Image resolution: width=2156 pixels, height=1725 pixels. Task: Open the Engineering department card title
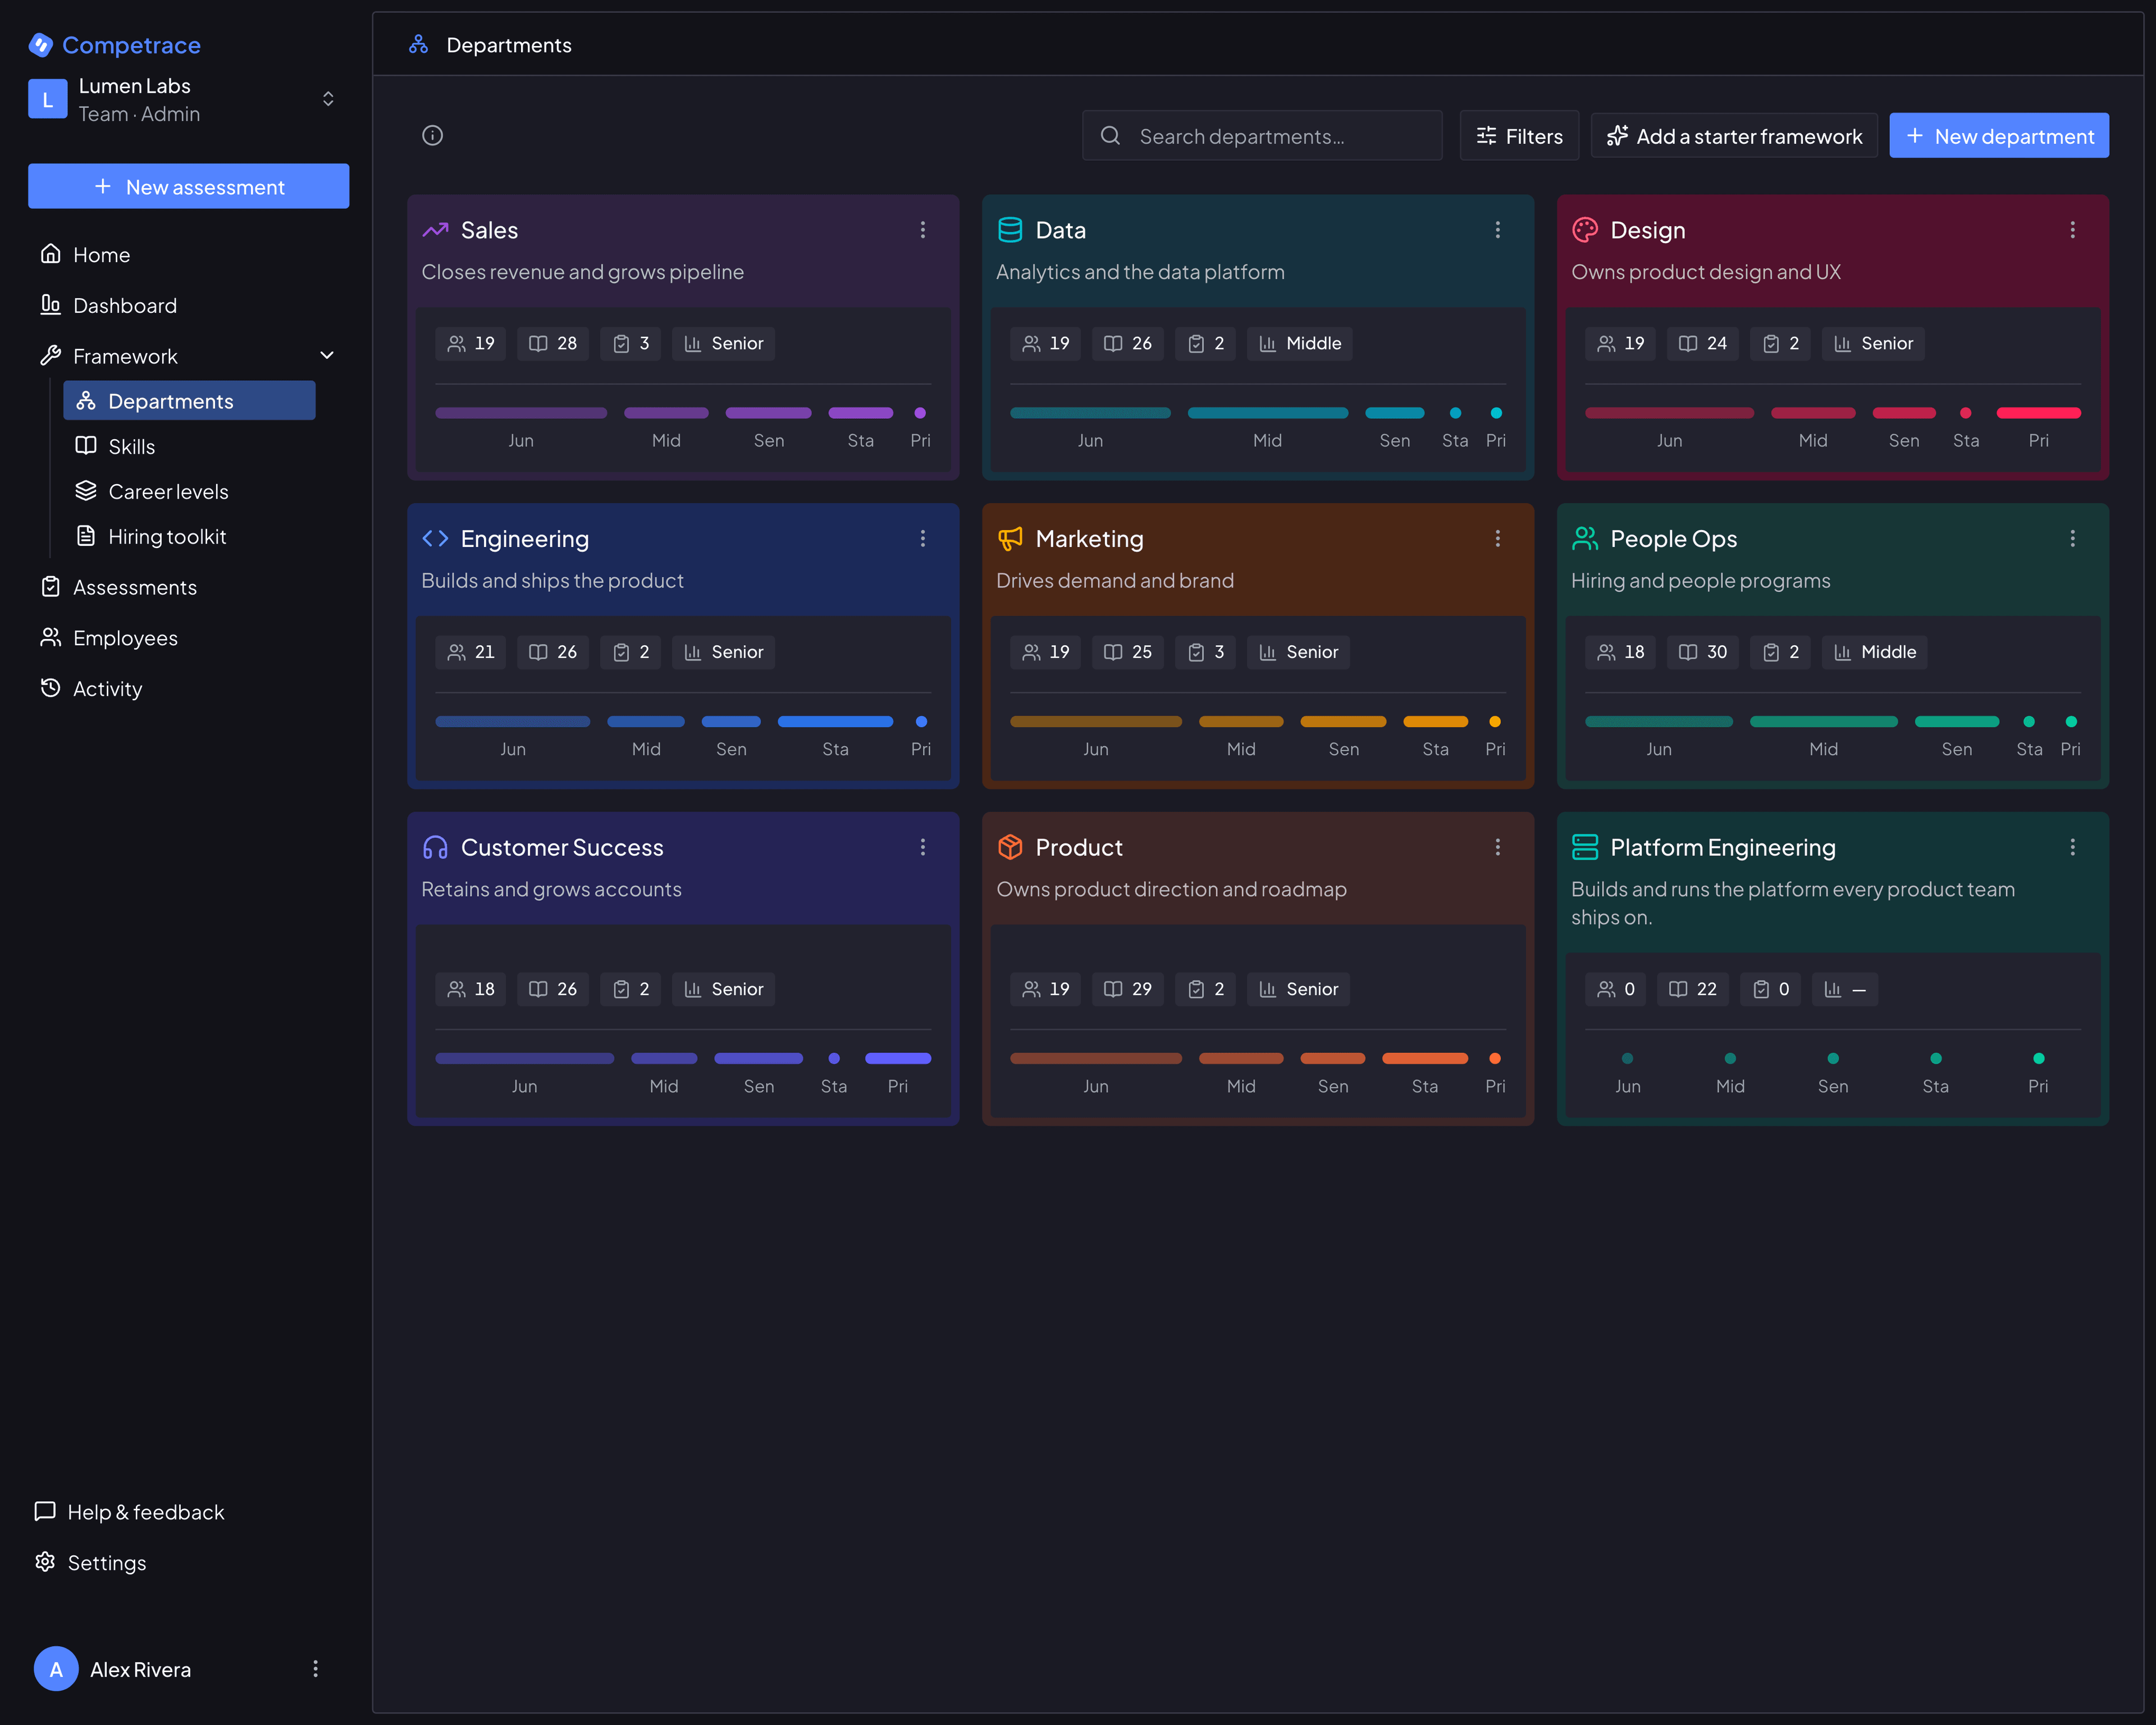[x=524, y=539]
